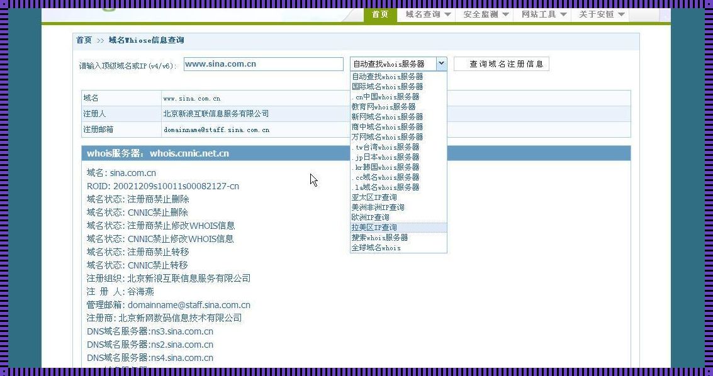This screenshot has height=376, width=713.
Task: Click 注册商: 北京新网数码信息技术有限公司 line
Action: click(164, 318)
